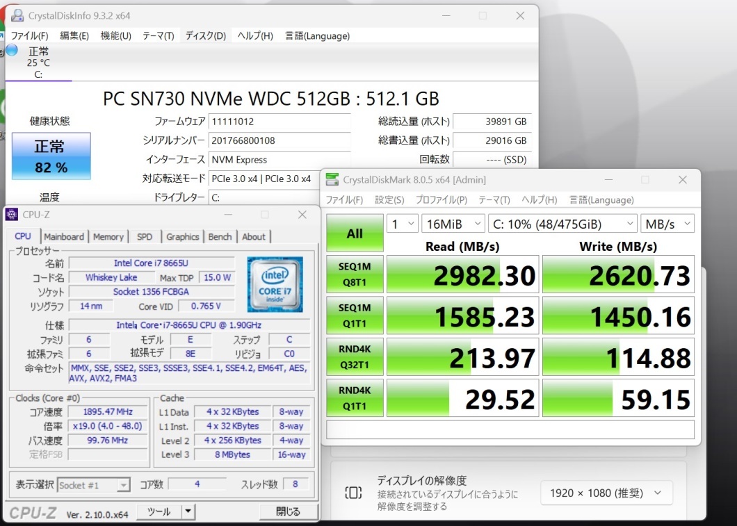Open 言語(Language) menu in CrystalDiskInfo

[317, 35]
